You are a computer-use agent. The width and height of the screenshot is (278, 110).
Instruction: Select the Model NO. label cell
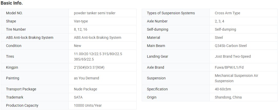click(x=35, y=13)
